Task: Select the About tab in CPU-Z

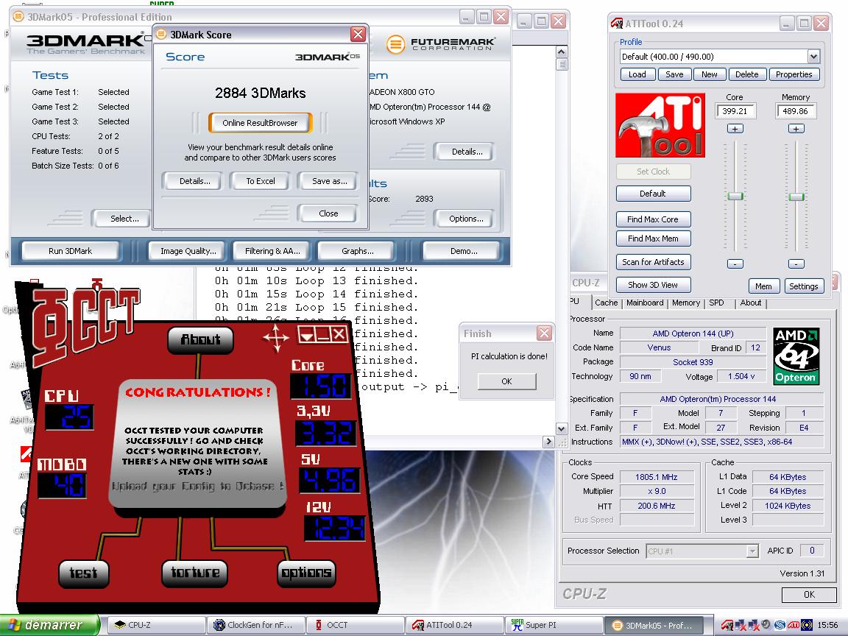Action: point(751,303)
